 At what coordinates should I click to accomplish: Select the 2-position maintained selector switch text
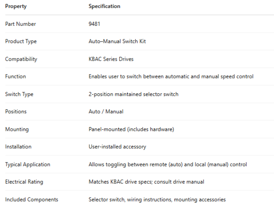click(x=133, y=94)
